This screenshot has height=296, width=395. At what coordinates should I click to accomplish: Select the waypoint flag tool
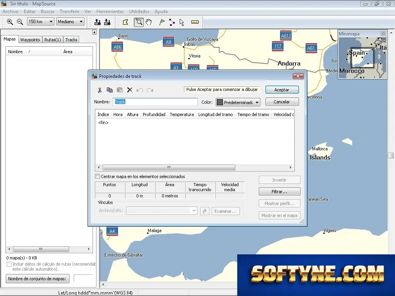coord(162,22)
